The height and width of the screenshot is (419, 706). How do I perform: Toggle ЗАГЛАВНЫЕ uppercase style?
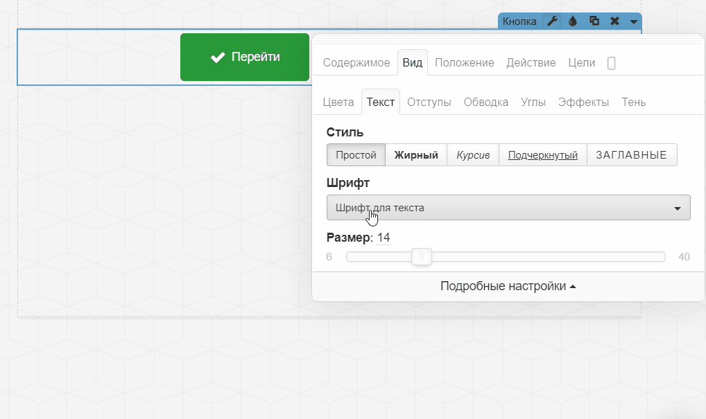coord(632,155)
